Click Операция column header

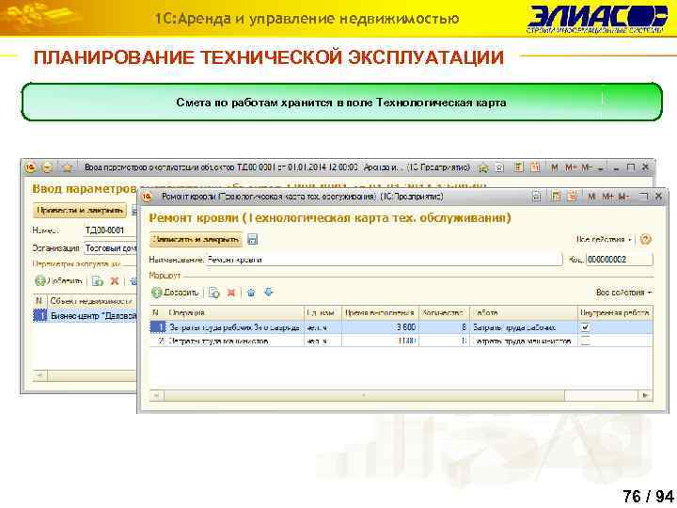click(x=235, y=312)
